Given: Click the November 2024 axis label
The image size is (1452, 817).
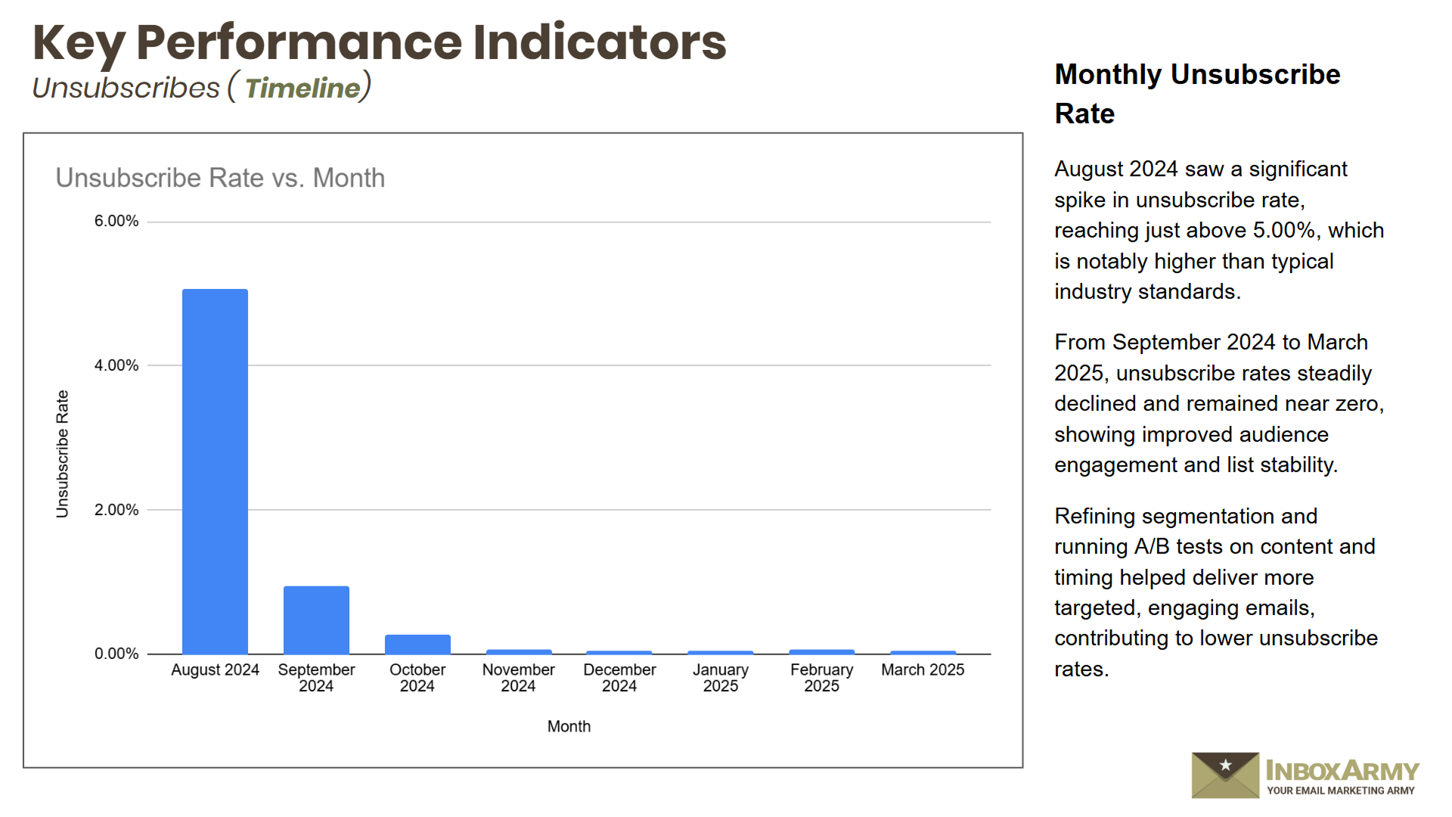Looking at the screenshot, I should pos(518,678).
